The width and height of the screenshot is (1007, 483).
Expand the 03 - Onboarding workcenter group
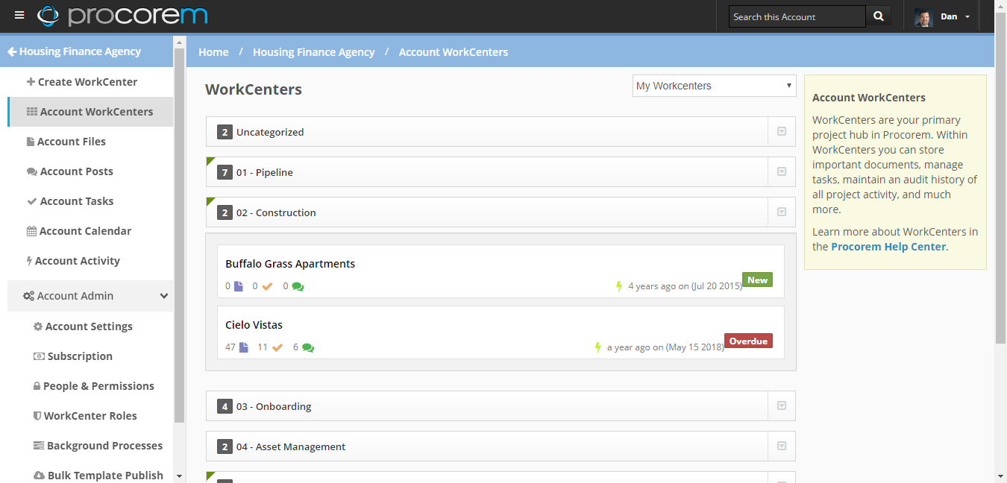tap(781, 405)
